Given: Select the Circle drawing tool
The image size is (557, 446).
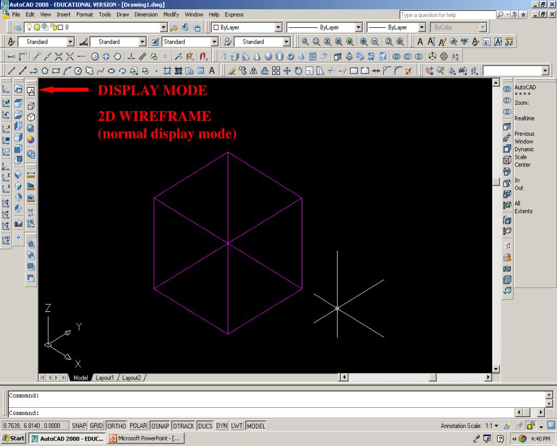Looking at the screenshot, I should tap(78, 70).
